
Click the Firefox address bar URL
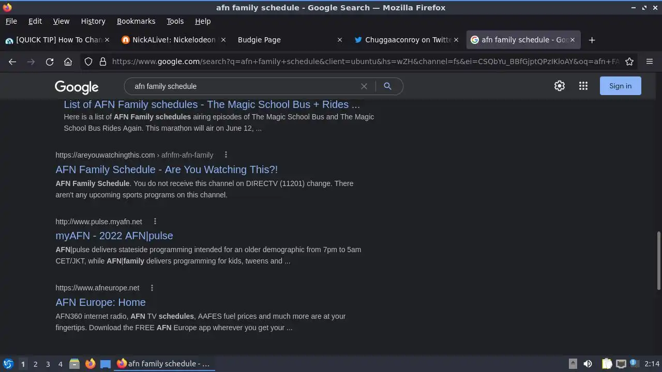coord(365,61)
